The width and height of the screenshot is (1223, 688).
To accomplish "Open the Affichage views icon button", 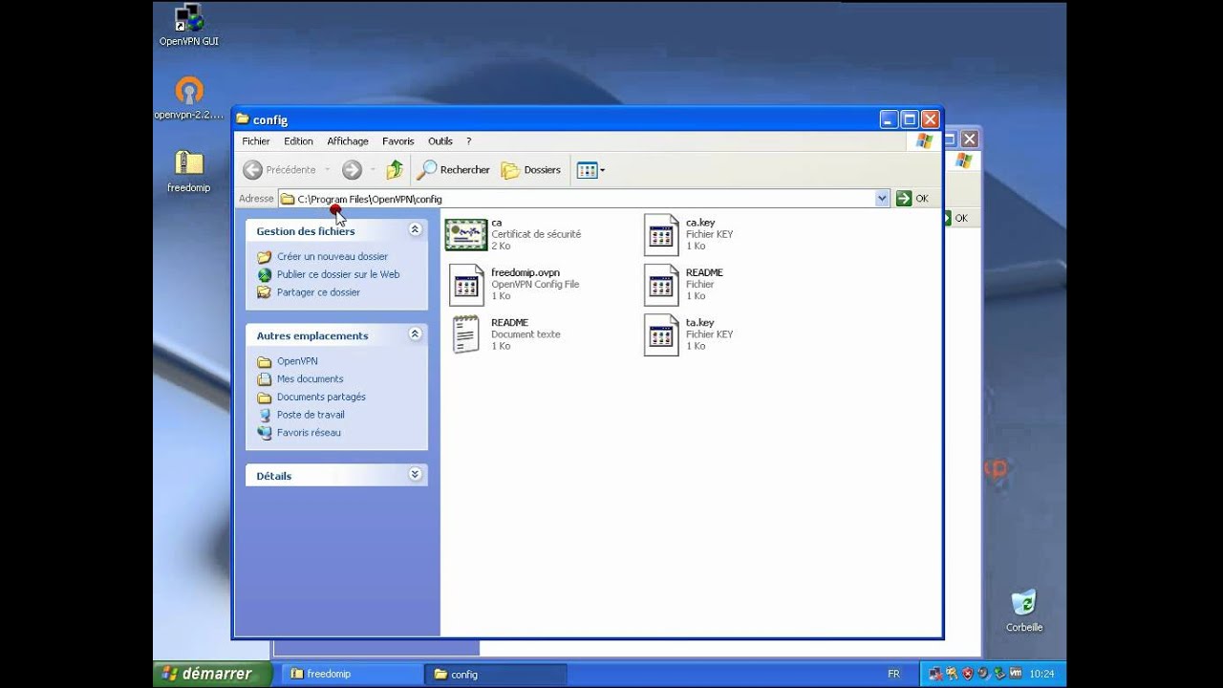I will (x=590, y=170).
